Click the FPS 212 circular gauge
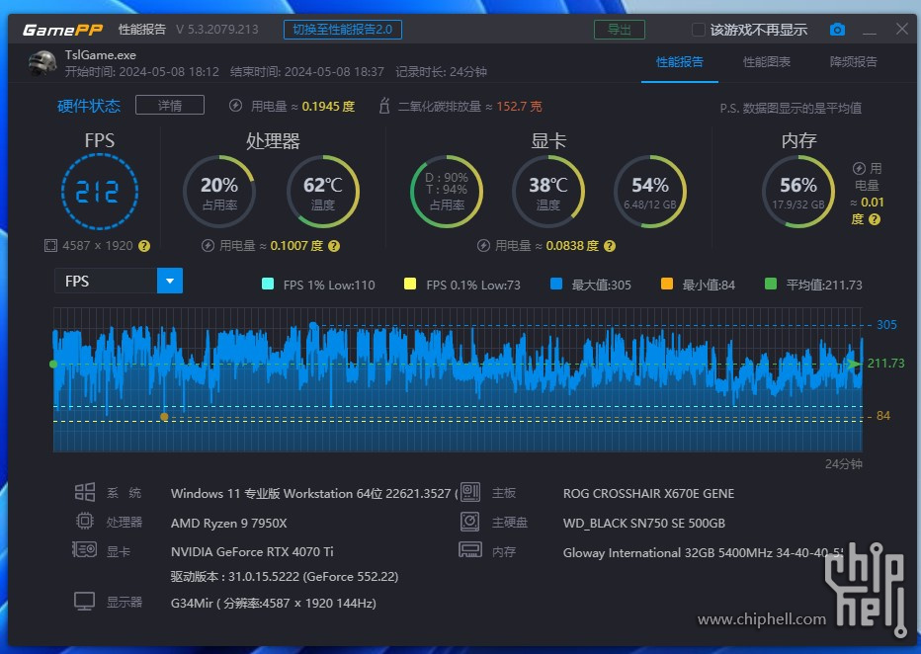Image resolution: width=921 pixels, height=654 pixels. point(99,192)
